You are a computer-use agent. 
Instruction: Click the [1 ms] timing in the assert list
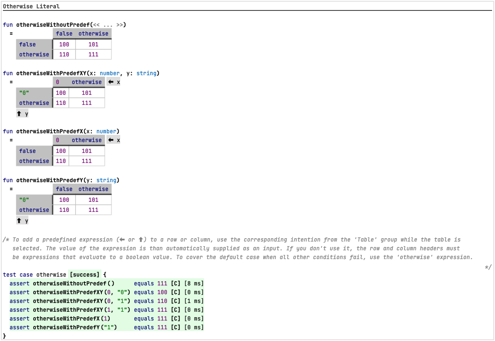point(194,301)
